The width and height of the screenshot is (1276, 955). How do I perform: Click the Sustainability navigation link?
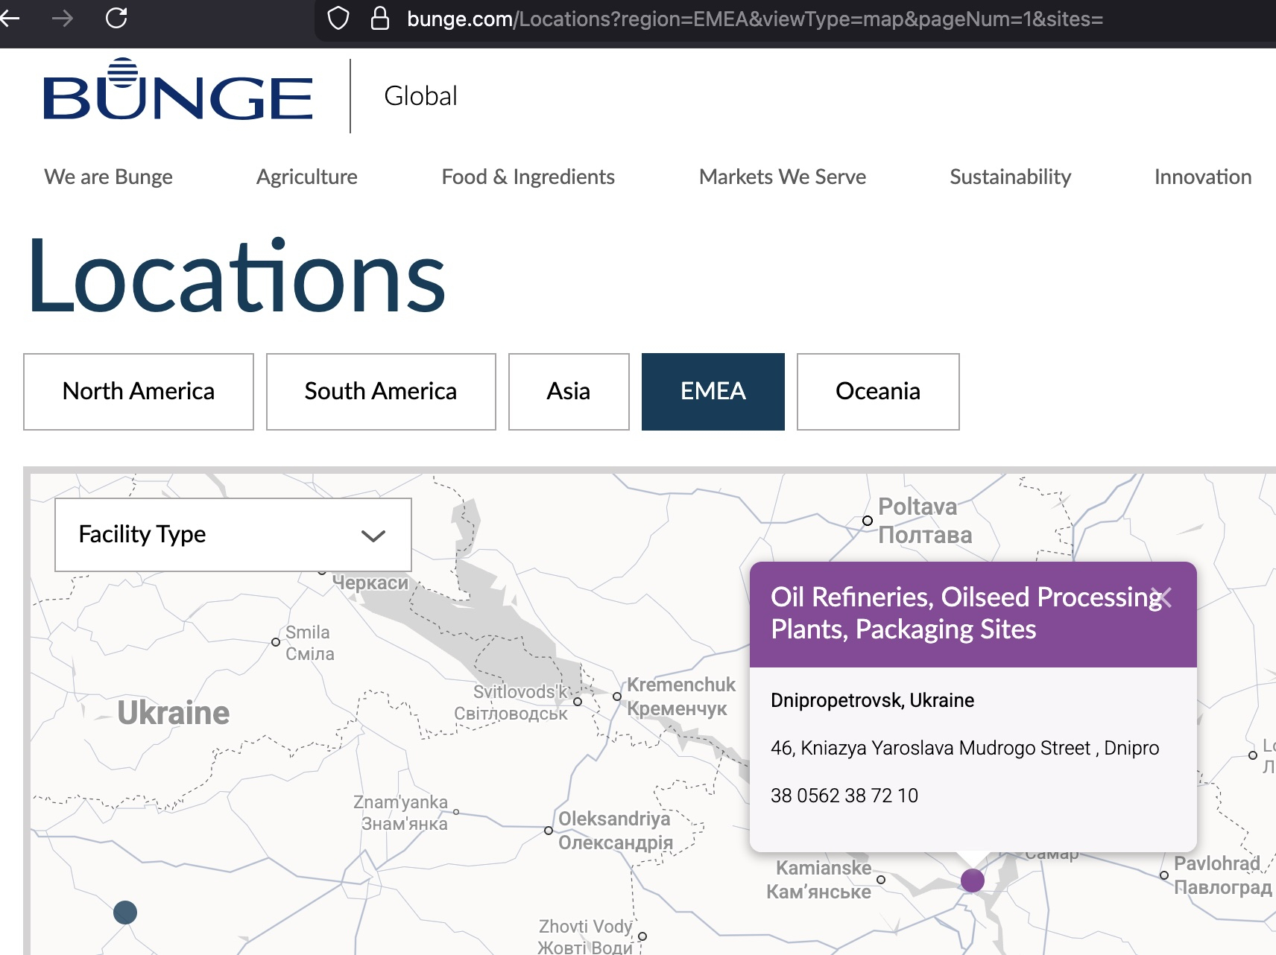(x=1010, y=177)
